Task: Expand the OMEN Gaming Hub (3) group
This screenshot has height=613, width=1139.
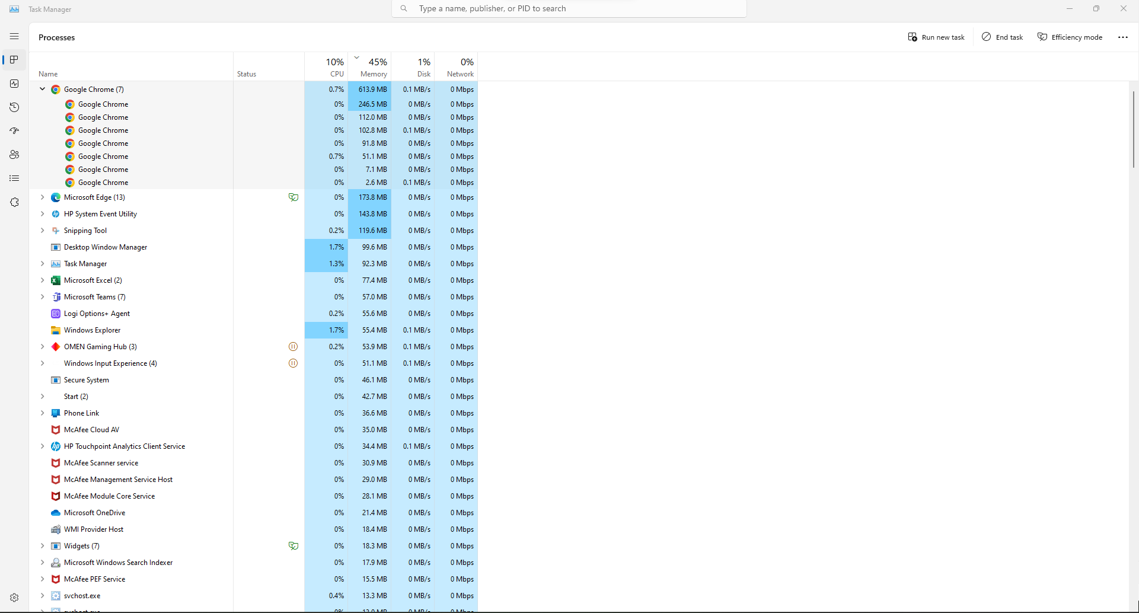Action: [x=42, y=347]
